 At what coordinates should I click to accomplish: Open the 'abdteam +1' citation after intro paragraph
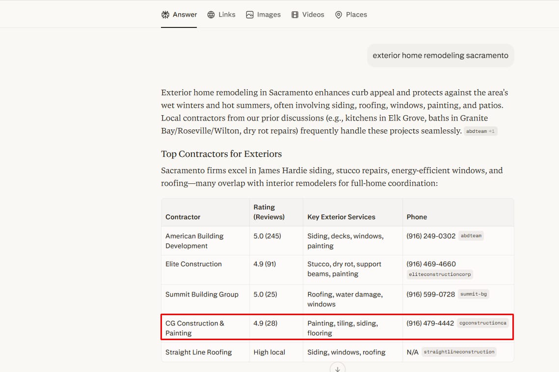480,131
